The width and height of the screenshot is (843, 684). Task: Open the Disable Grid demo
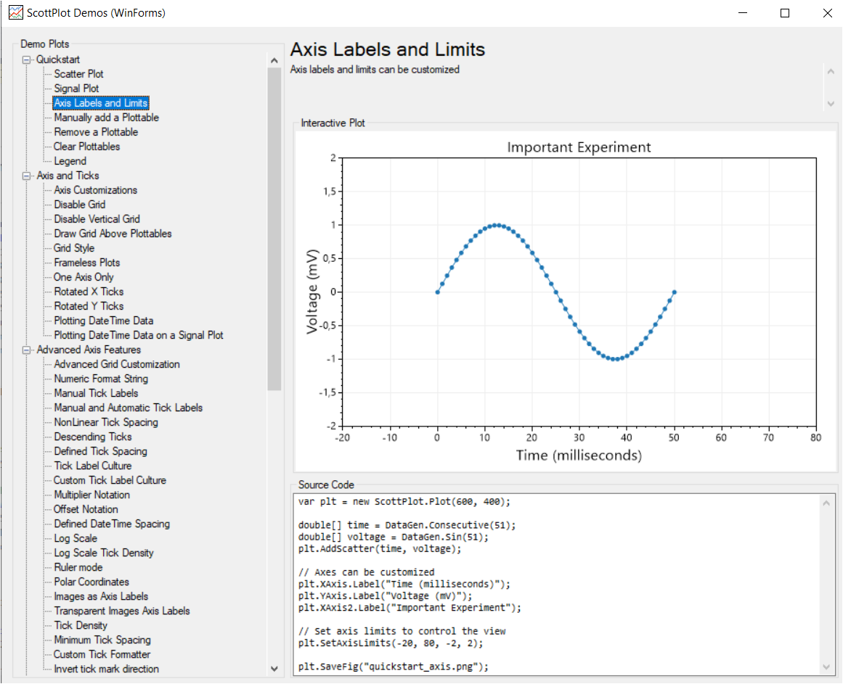pos(79,204)
